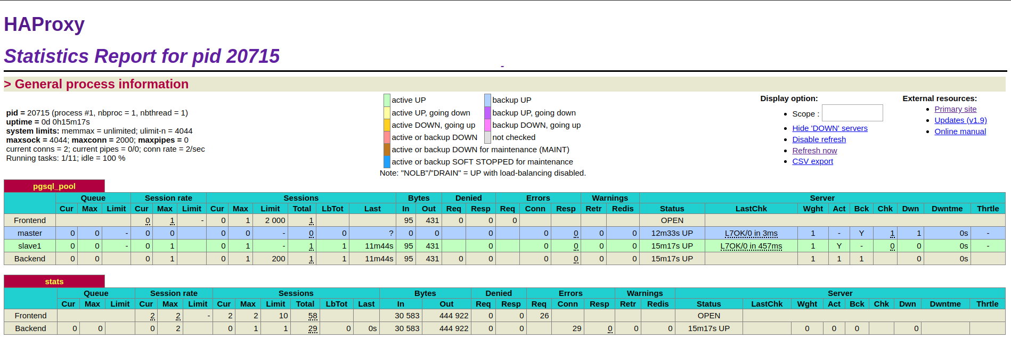The height and width of the screenshot is (346, 1011).
Task: Click the 'General process information' section heading
Action: pyautogui.click(x=96, y=84)
